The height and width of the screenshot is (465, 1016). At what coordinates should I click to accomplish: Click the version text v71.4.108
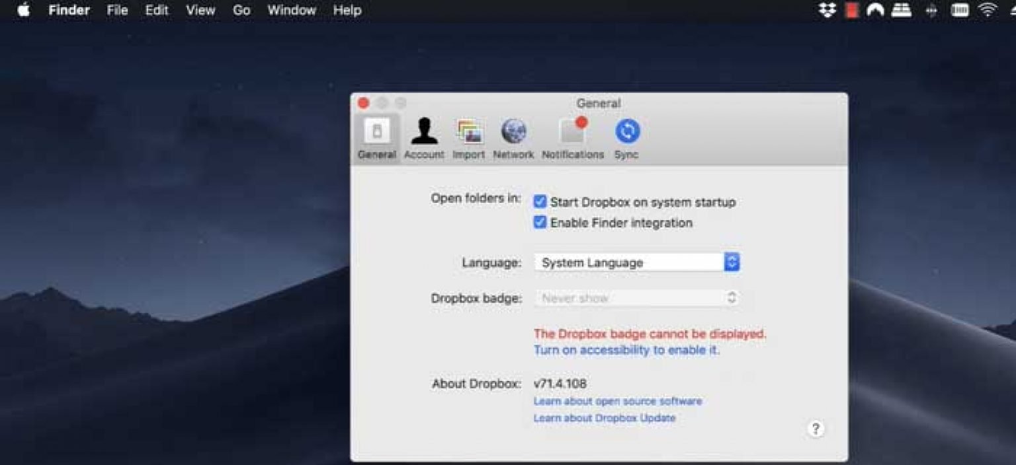click(560, 384)
